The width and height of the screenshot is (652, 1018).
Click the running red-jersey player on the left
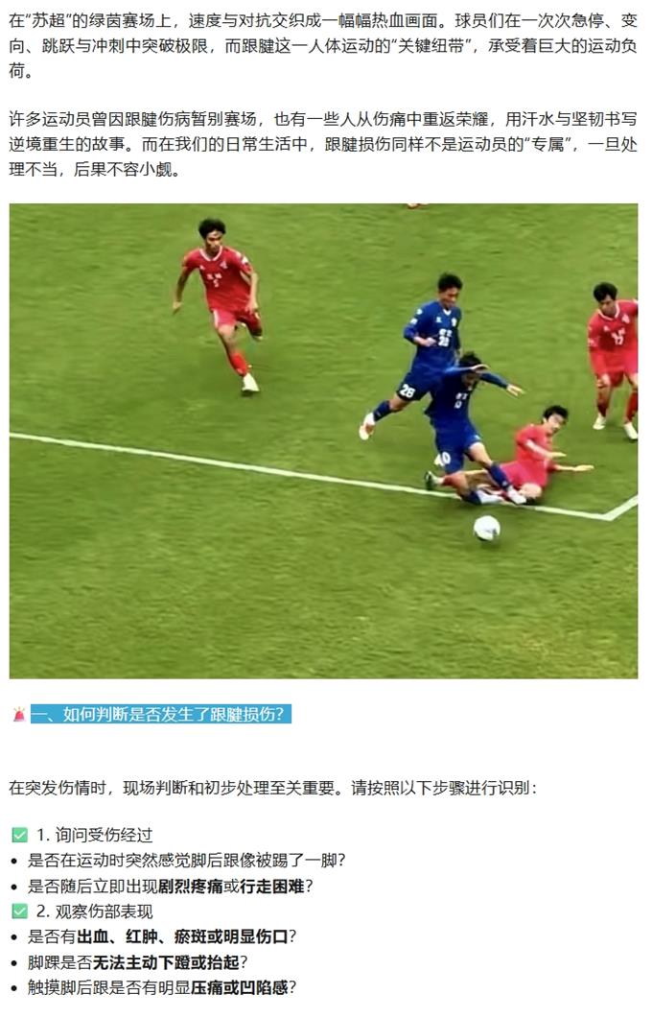click(x=220, y=305)
